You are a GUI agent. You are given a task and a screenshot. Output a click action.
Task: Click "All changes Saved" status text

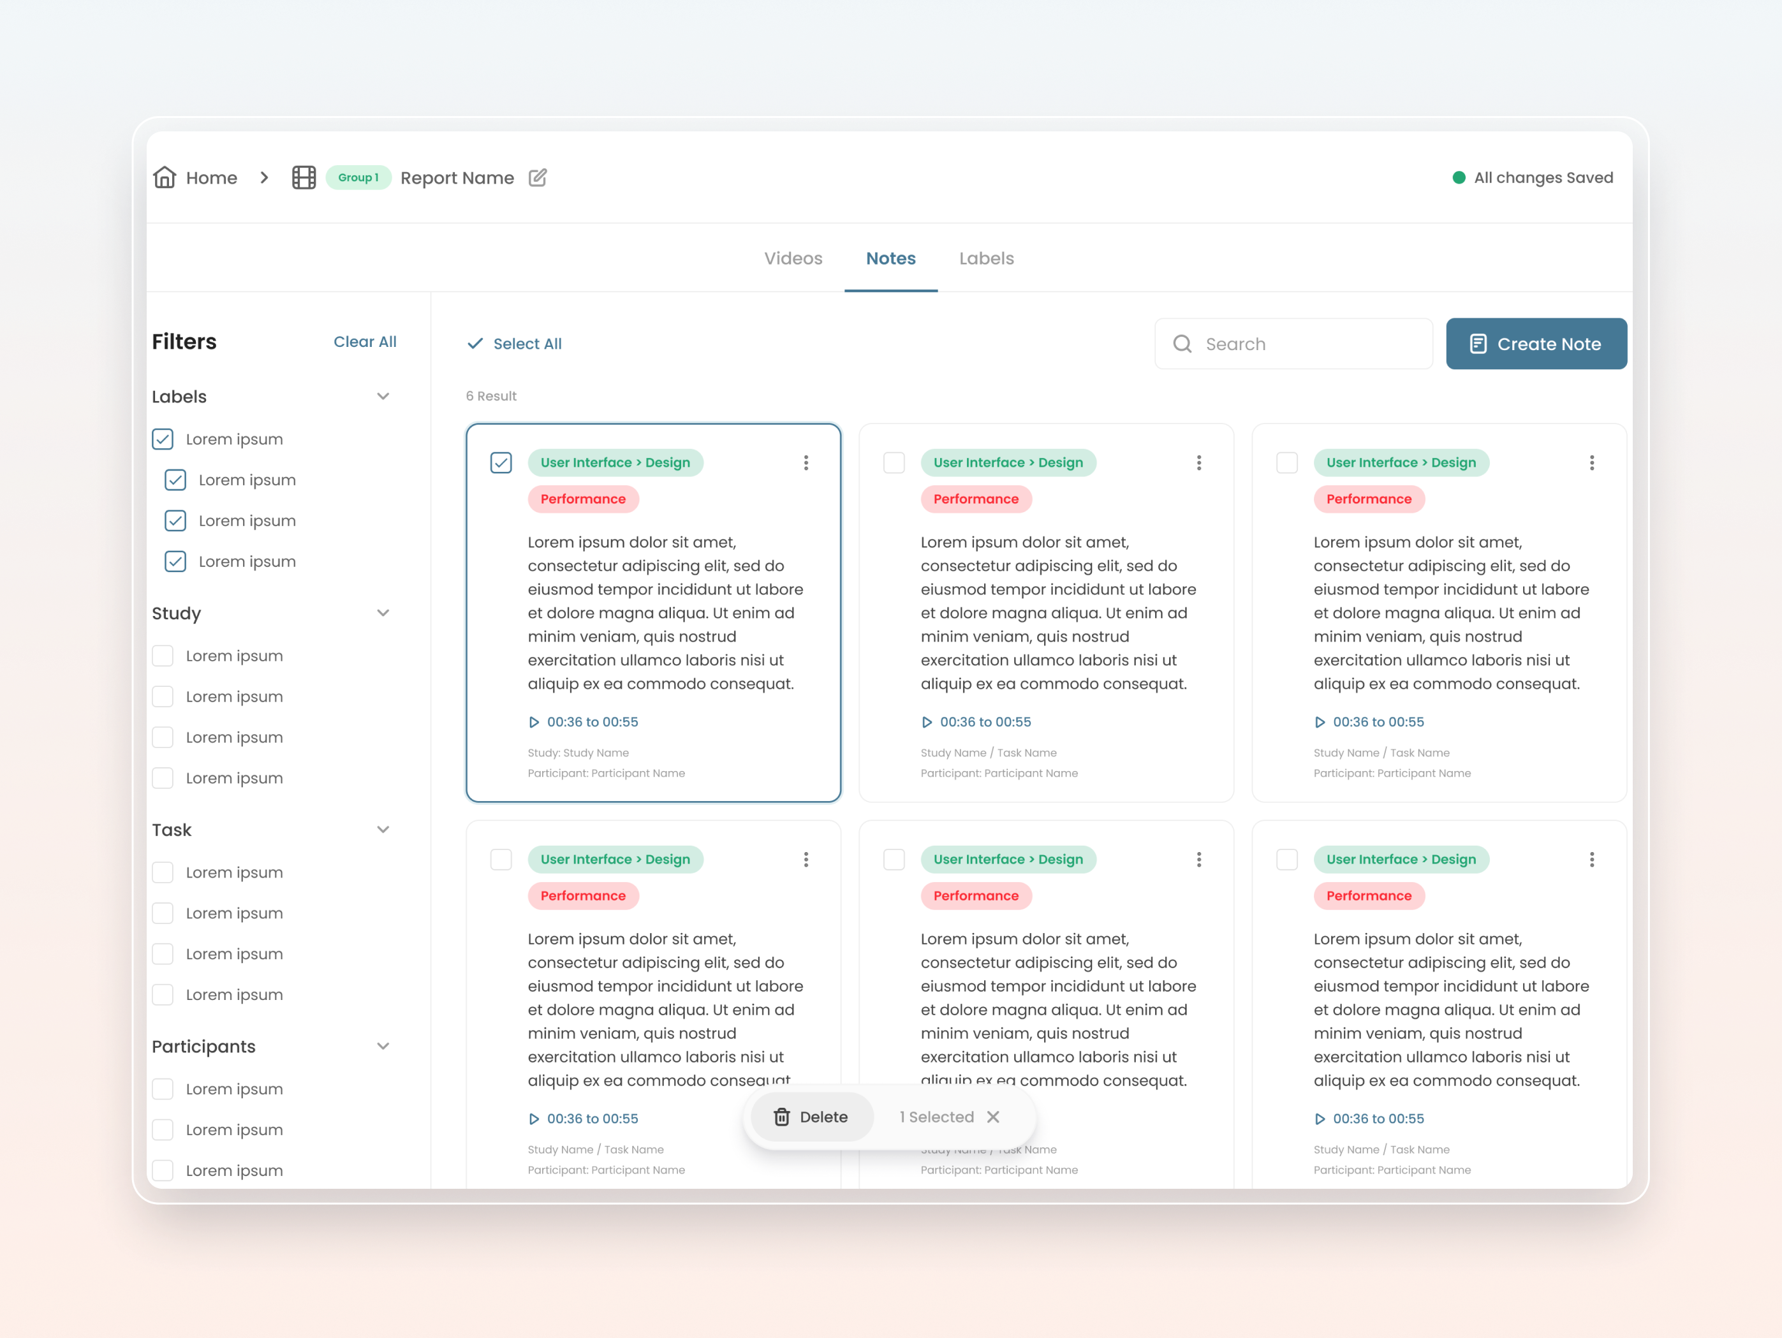coord(1543,177)
